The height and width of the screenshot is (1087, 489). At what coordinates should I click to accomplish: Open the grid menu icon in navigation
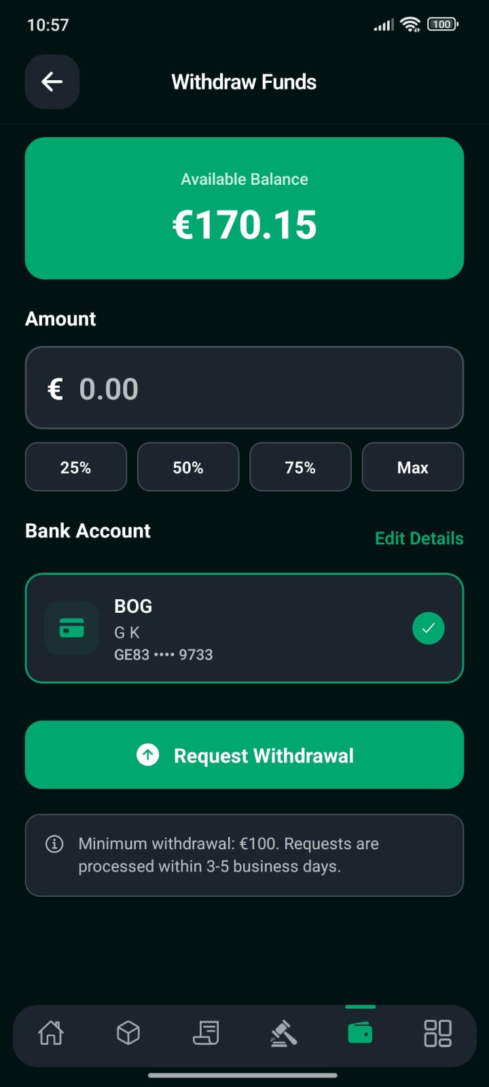(x=437, y=1033)
